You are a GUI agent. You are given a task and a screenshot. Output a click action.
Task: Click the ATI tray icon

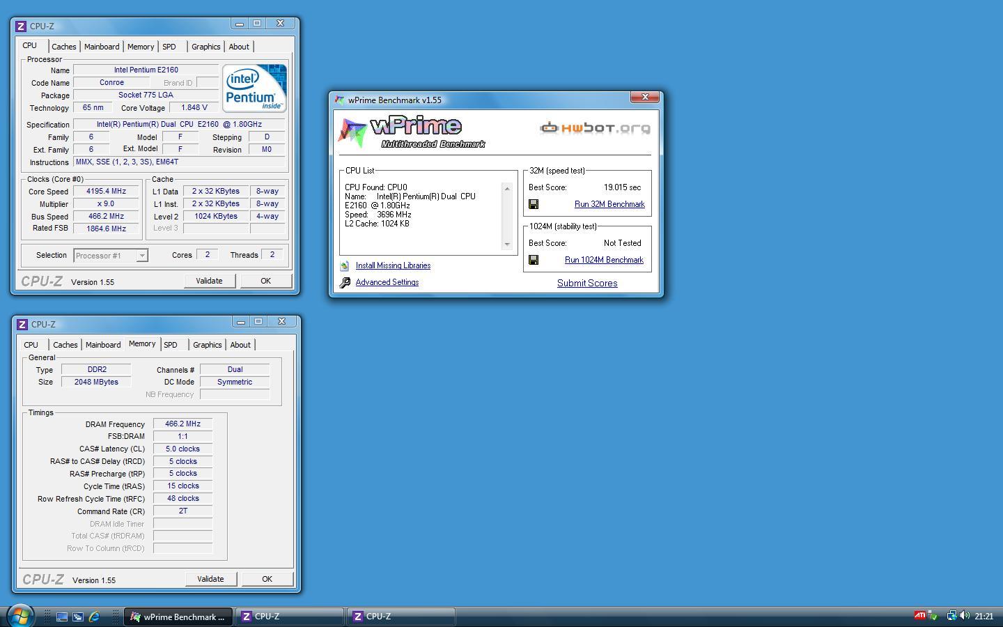(919, 615)
